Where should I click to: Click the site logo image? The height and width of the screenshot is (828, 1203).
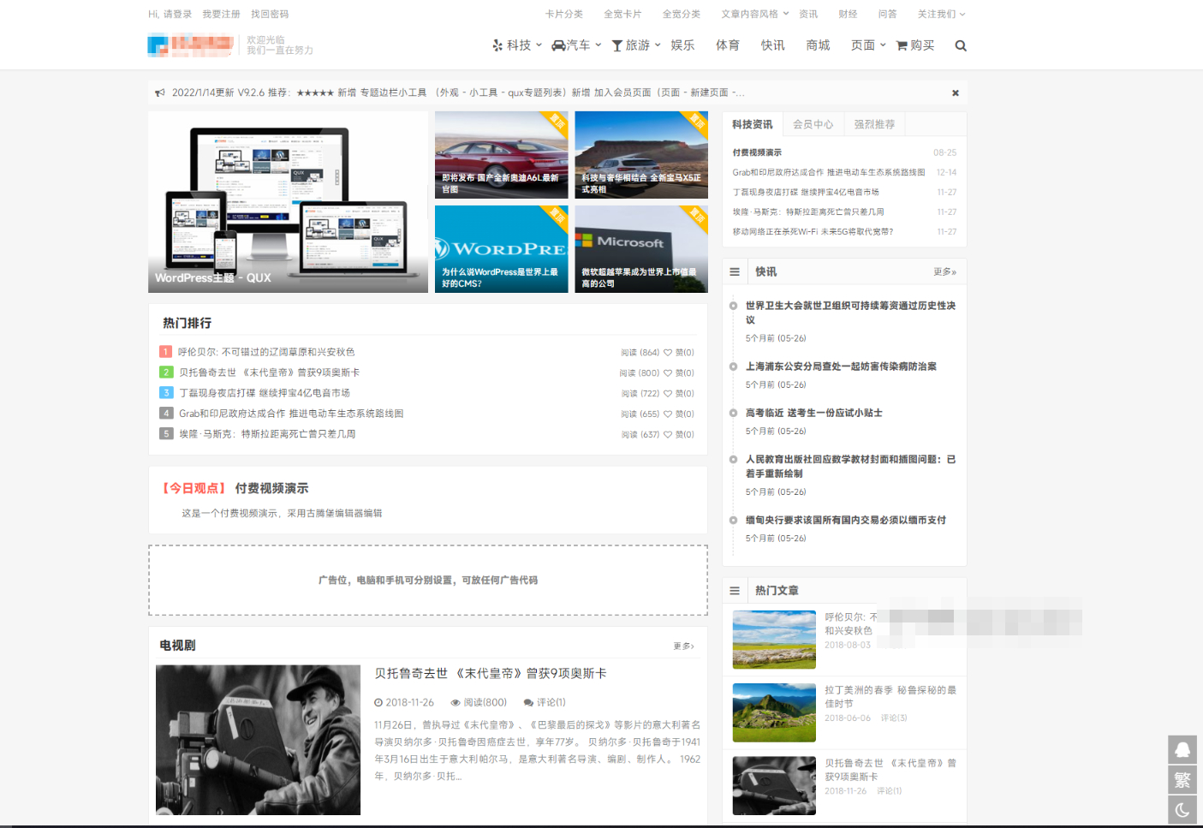pos(191,45)
